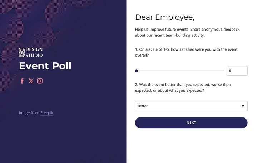Click question 2 about event expectations
This screenshot has height=163, width=268.
[x=183, y=88]
